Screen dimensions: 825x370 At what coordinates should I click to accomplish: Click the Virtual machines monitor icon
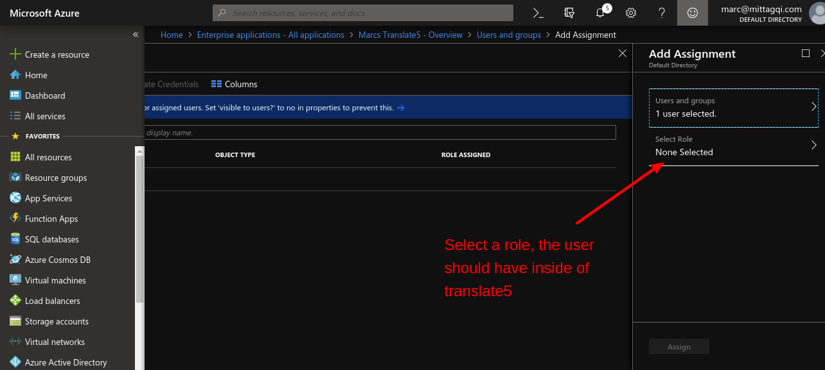click(x=15, y=280)
